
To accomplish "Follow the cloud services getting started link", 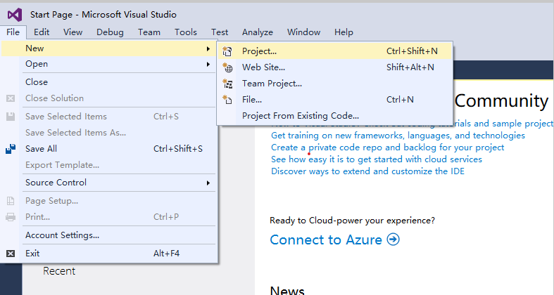I will click(376, 159).
